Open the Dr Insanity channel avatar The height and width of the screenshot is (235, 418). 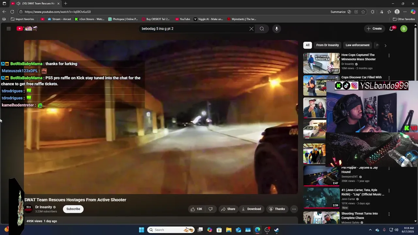pyautogui.click(x=29, y=209)
